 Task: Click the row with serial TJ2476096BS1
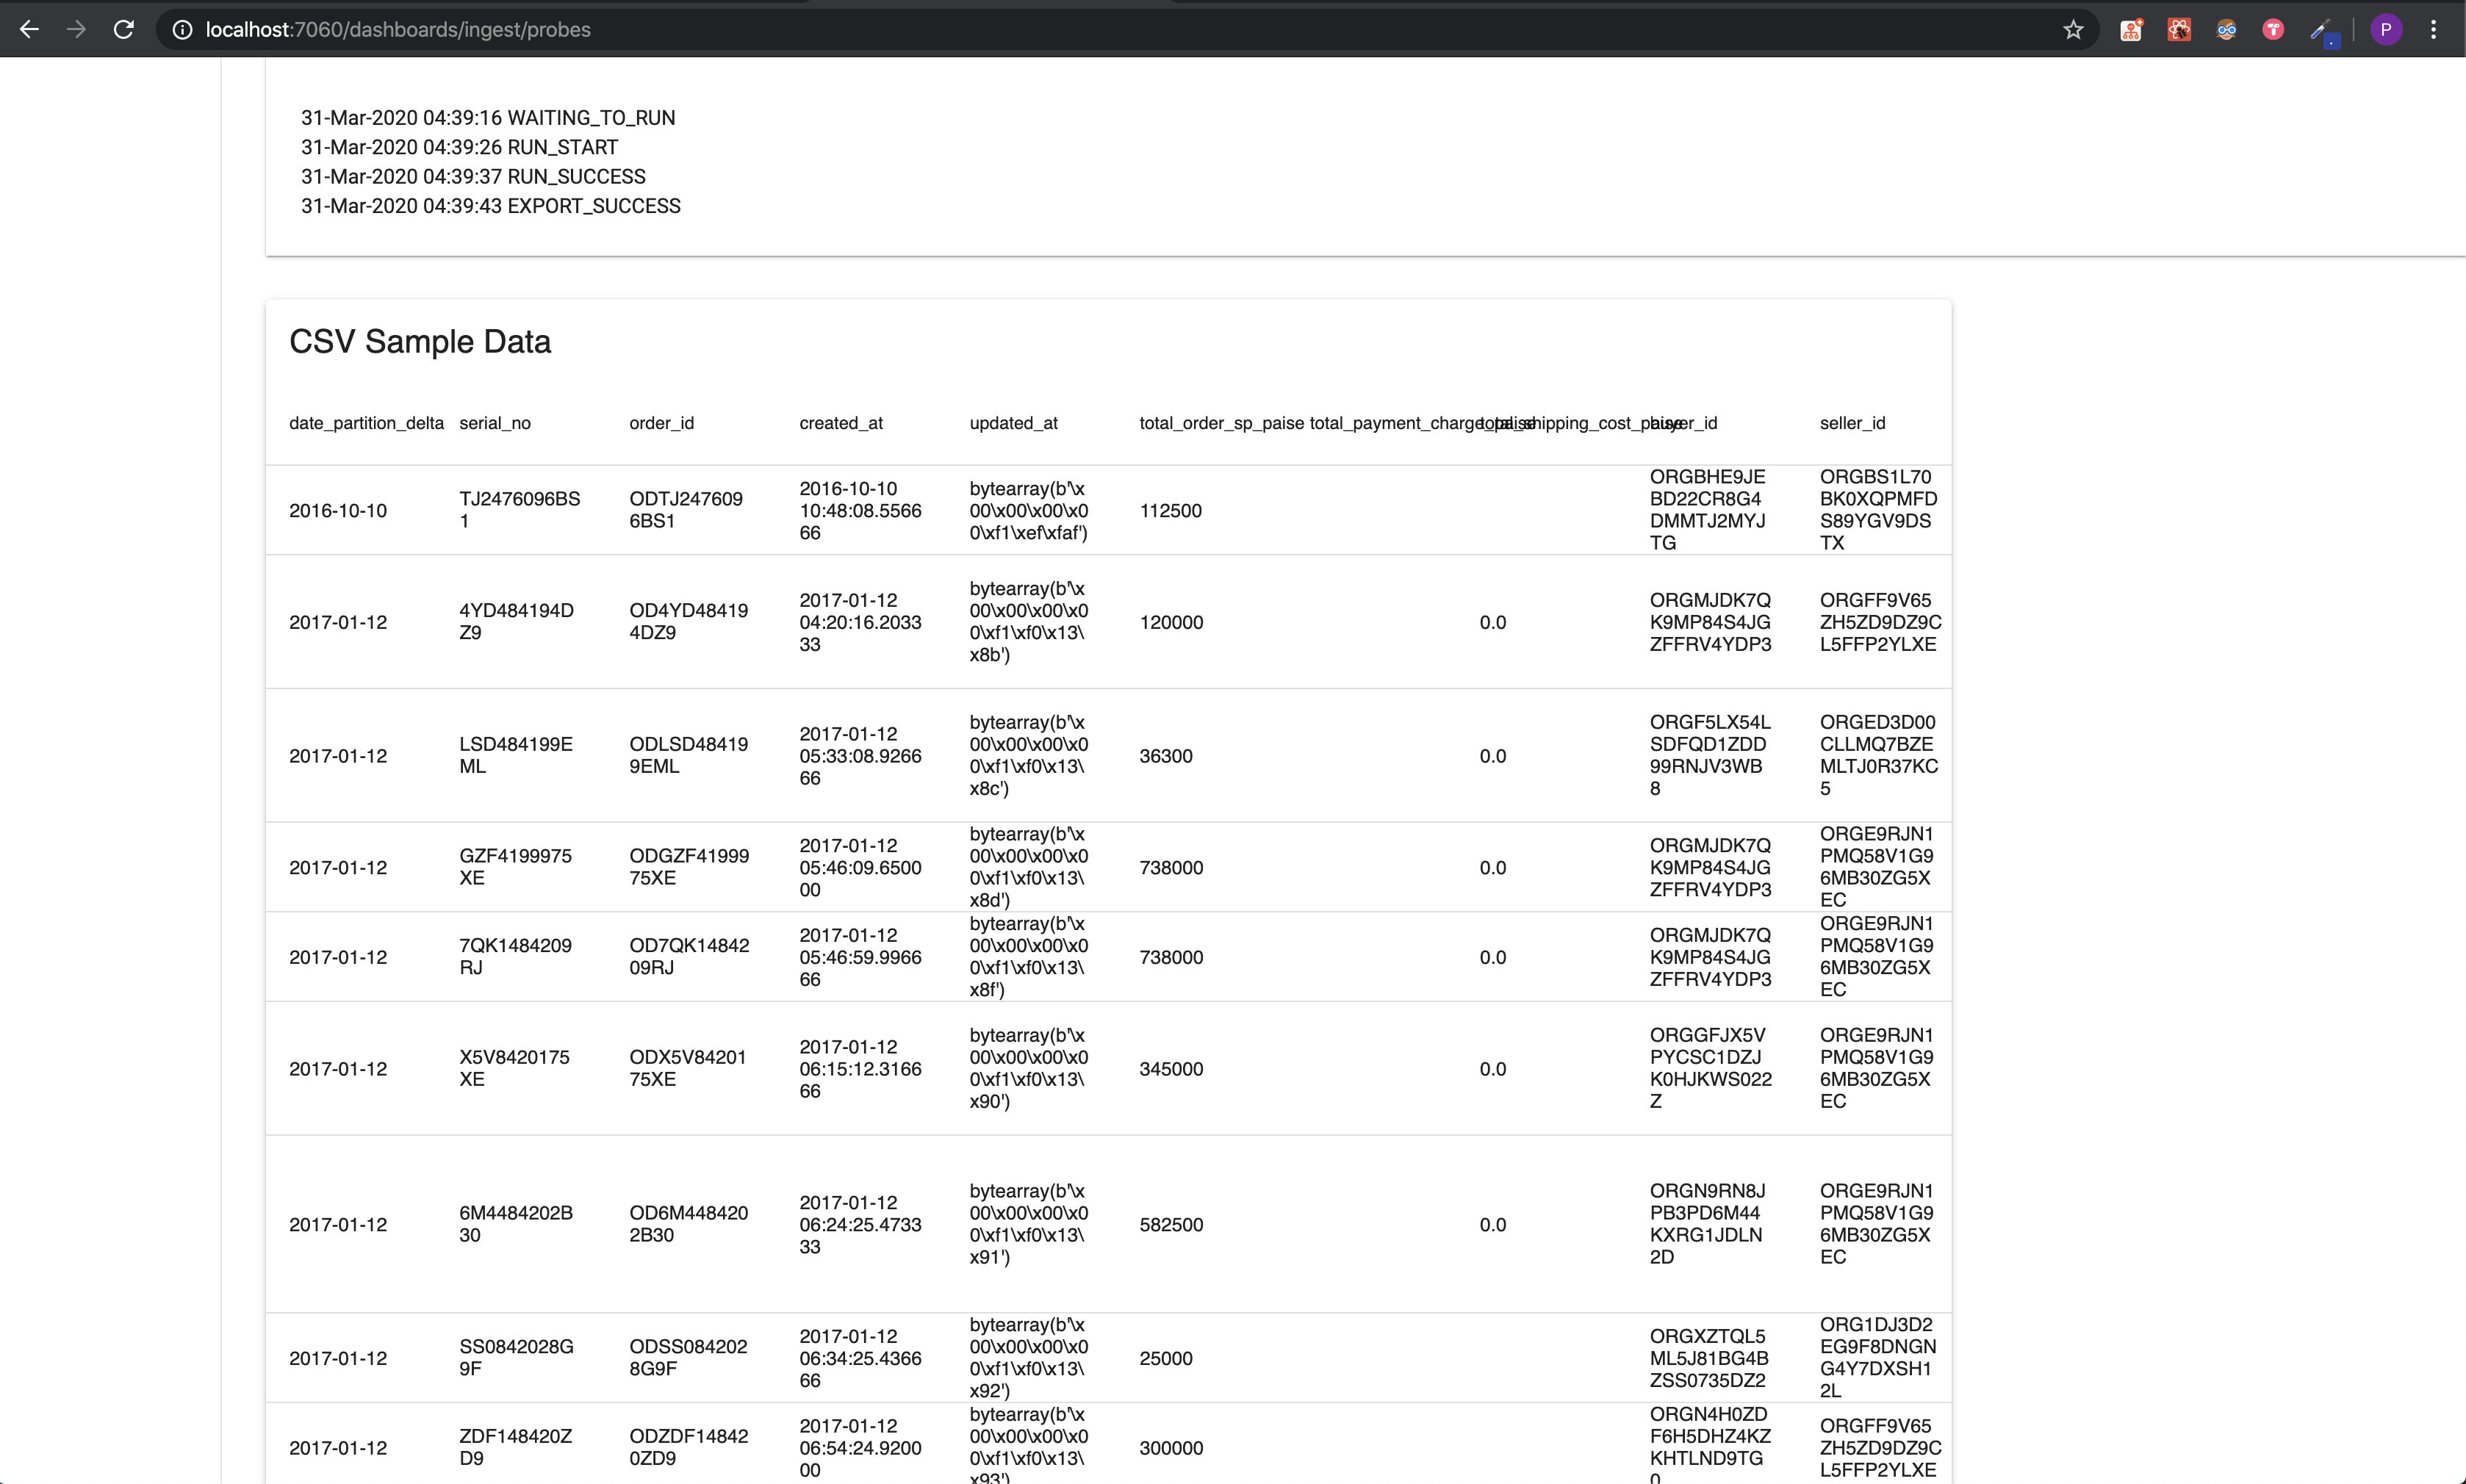[x=520, y=510]
